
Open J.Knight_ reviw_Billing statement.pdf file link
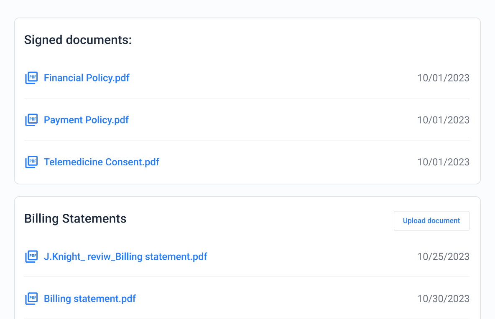pos(125,257)
